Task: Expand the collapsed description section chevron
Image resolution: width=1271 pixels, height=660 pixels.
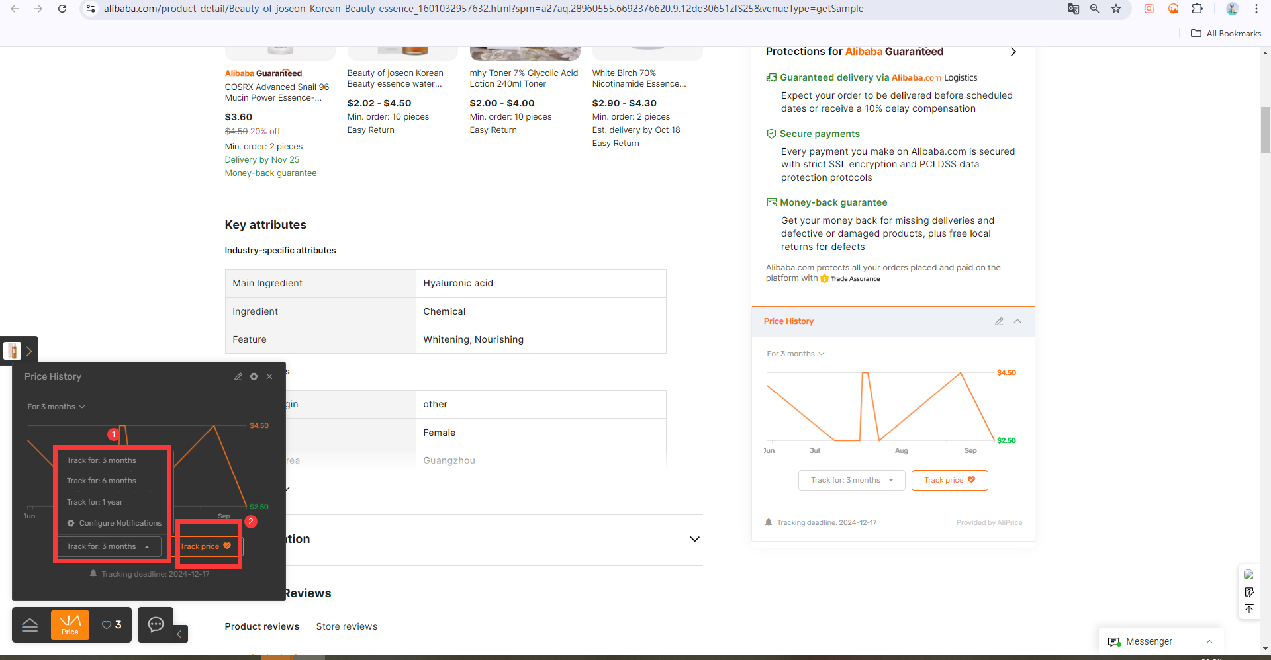Action: [694, 539]
